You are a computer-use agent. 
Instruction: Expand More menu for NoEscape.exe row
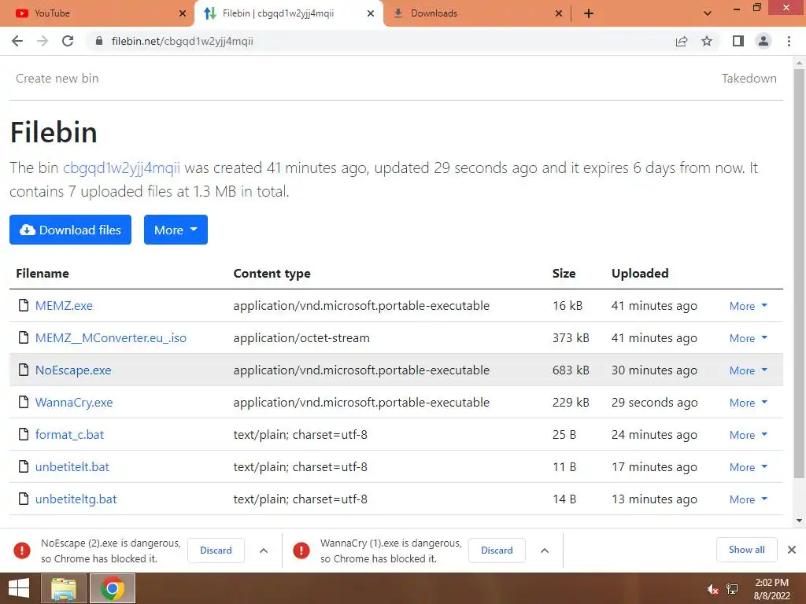[x=748, y=371]
